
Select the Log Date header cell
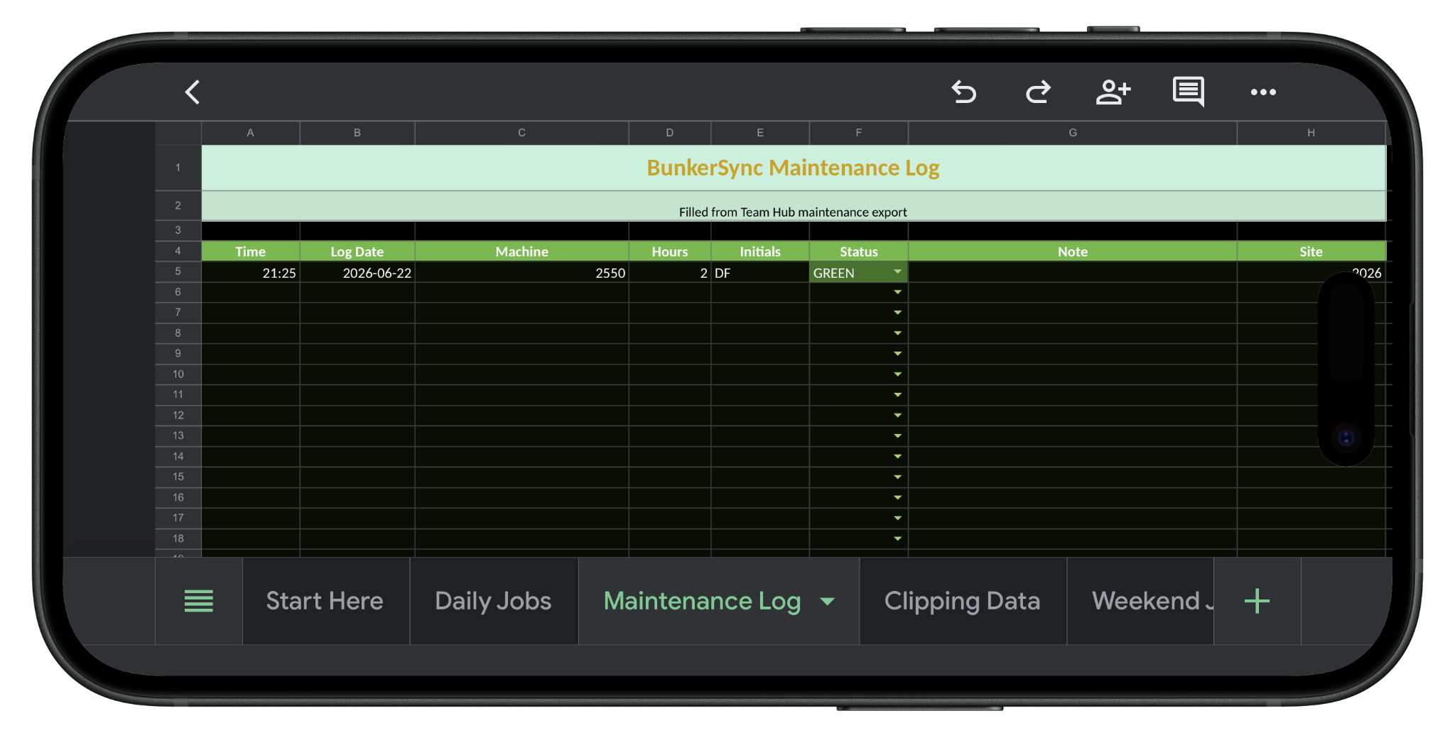tap(357, 251)
